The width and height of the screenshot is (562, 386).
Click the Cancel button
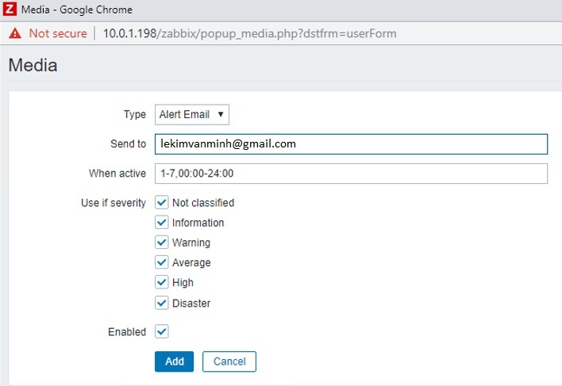coord(229,361)
